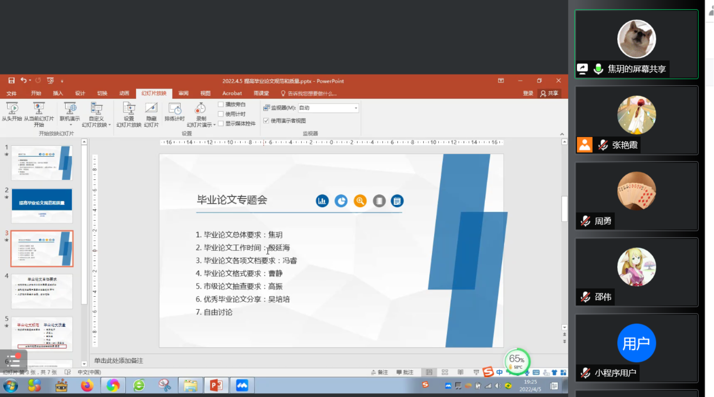Switch to slide sorter view in status bar
The height and width of the screenshot is (397, 714).
click(444, 372)
